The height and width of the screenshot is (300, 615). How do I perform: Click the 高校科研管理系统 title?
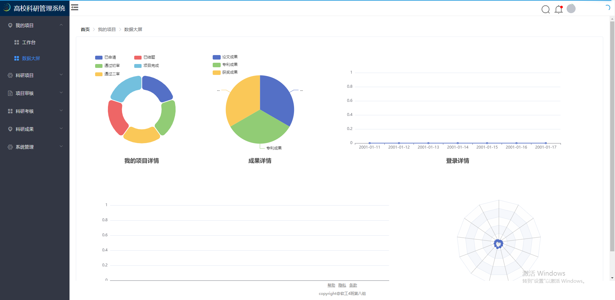click(x=39, y=8)
